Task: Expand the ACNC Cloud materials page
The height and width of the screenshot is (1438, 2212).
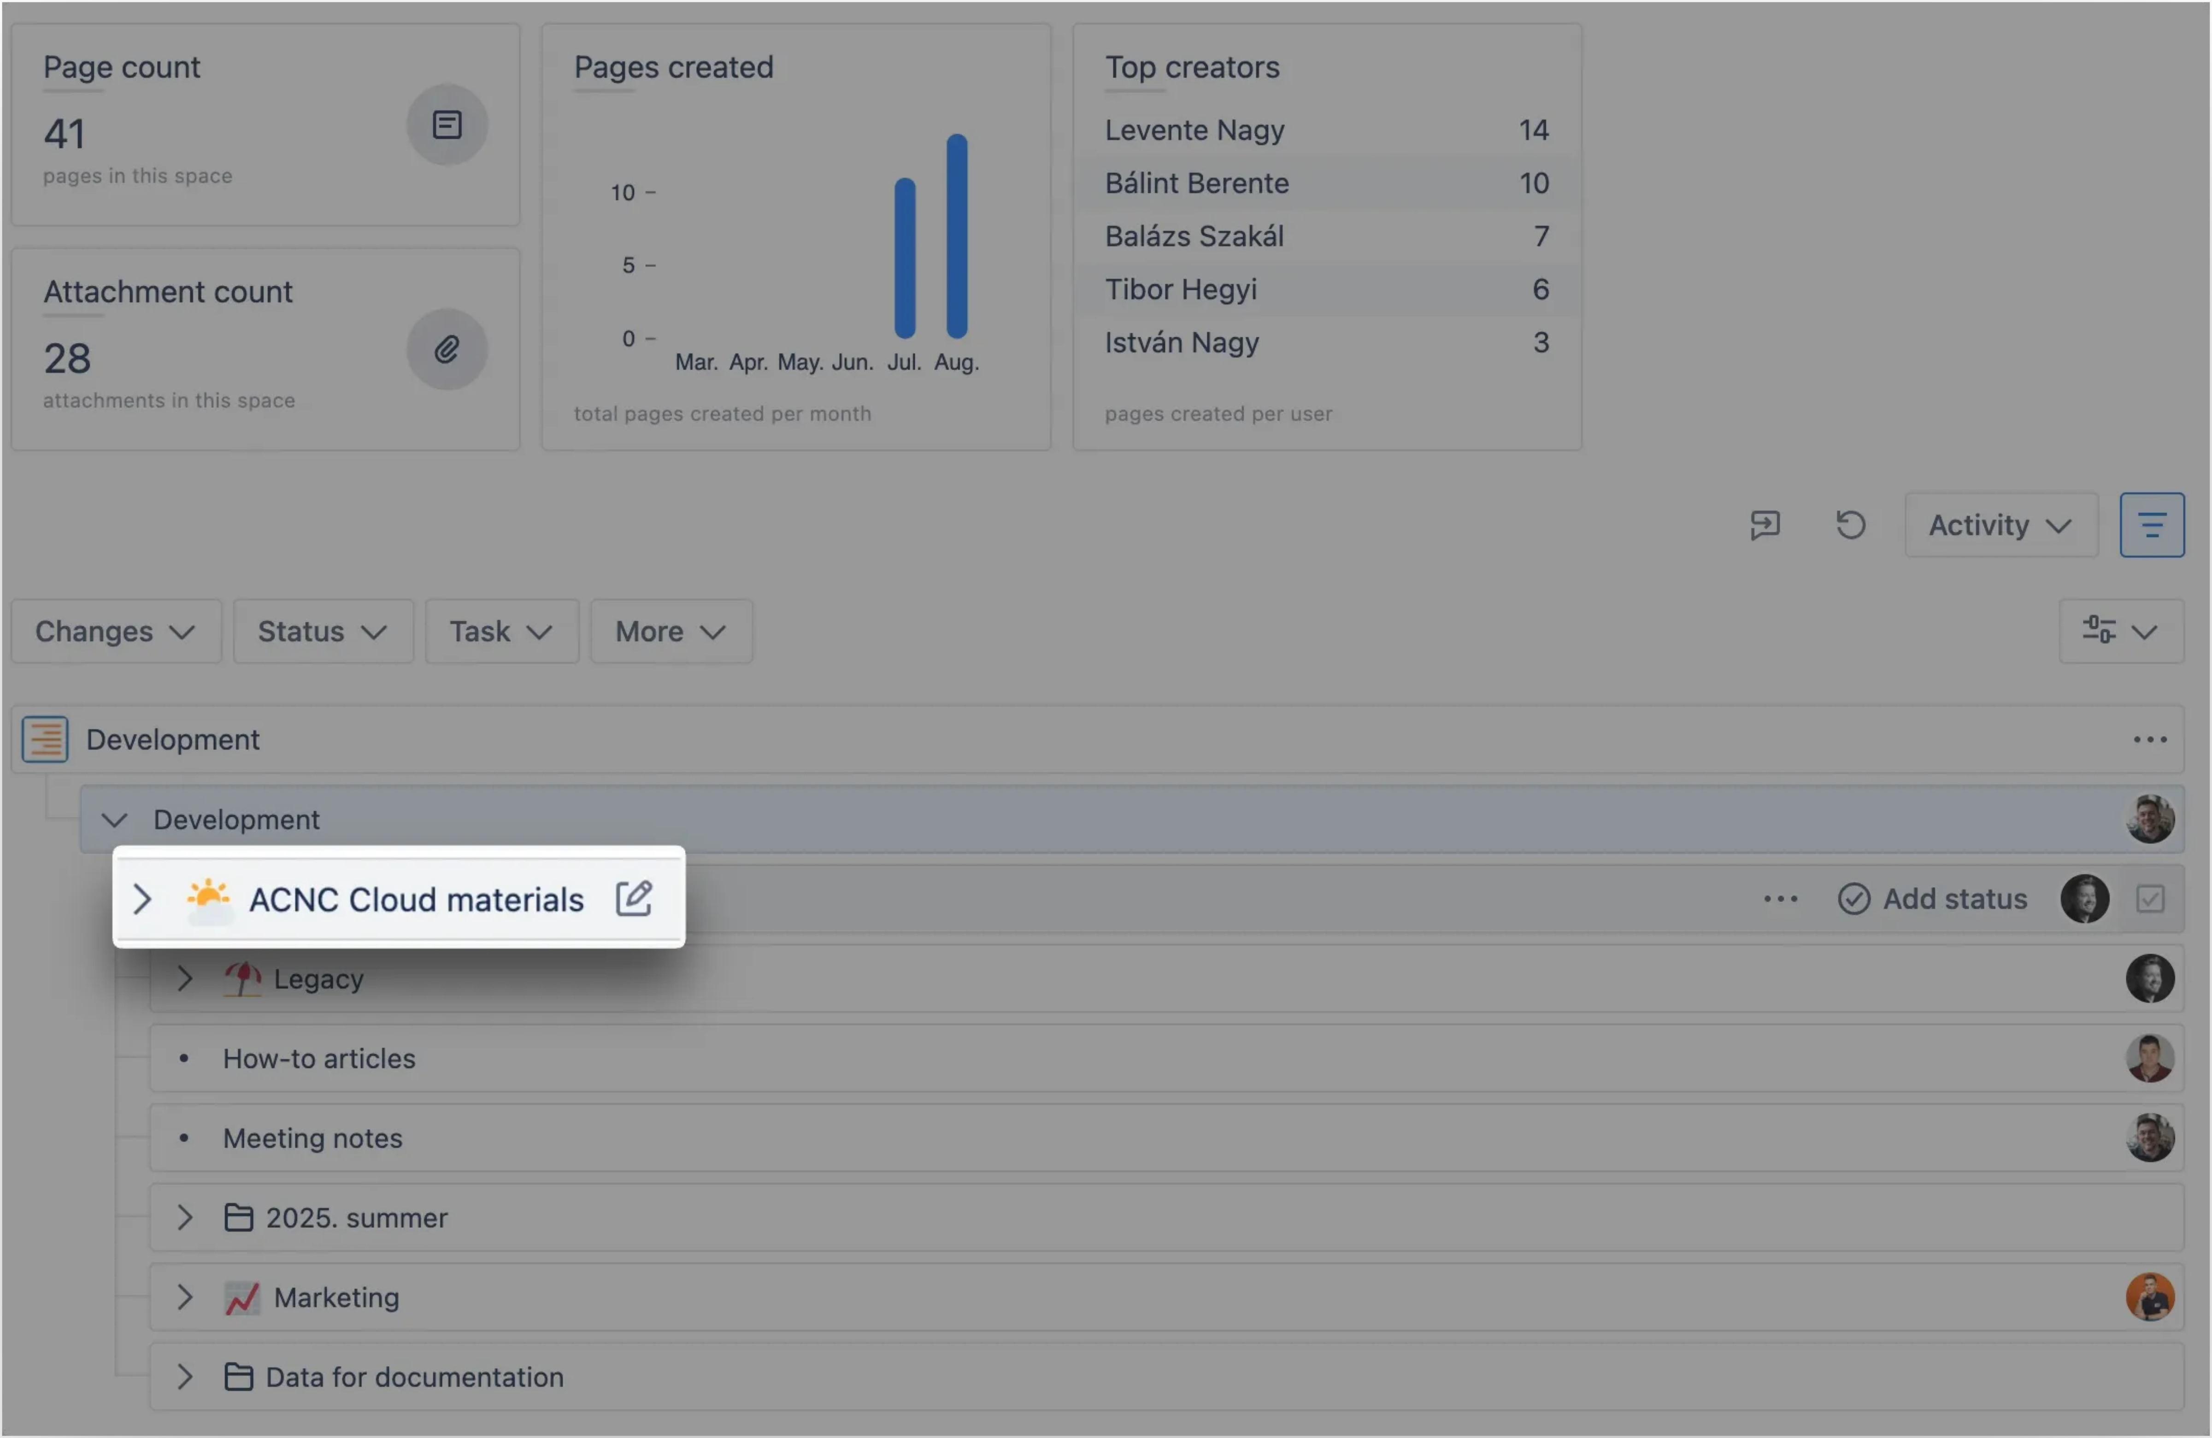Action: pyautogui.click(x=142, y=899)
